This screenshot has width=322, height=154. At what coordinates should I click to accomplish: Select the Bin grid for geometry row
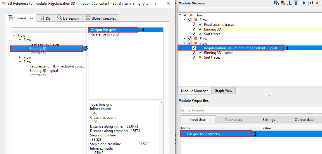tap(251, 134)
